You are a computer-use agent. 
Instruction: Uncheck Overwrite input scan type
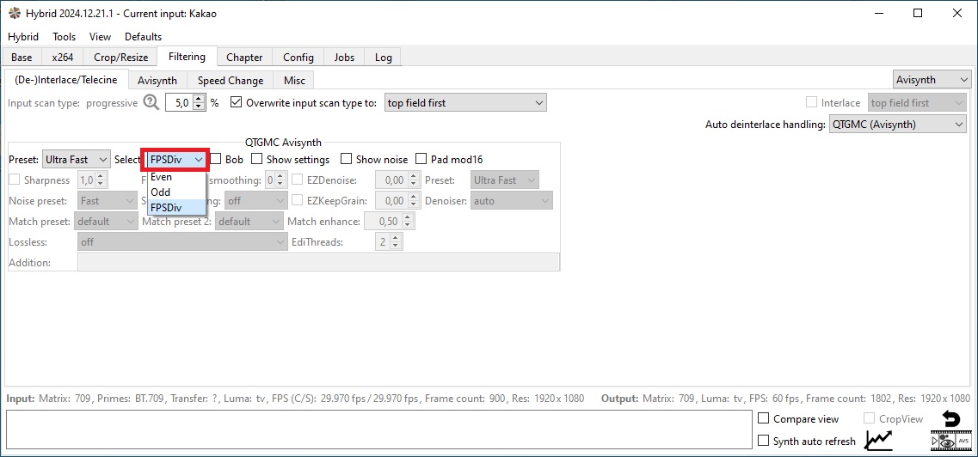[237, 102]
